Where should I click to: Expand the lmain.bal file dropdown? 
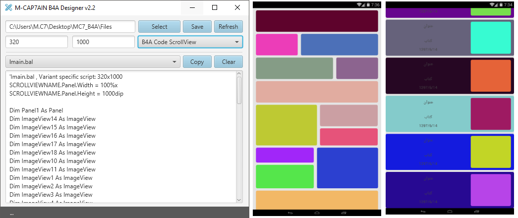click(92, 62)
